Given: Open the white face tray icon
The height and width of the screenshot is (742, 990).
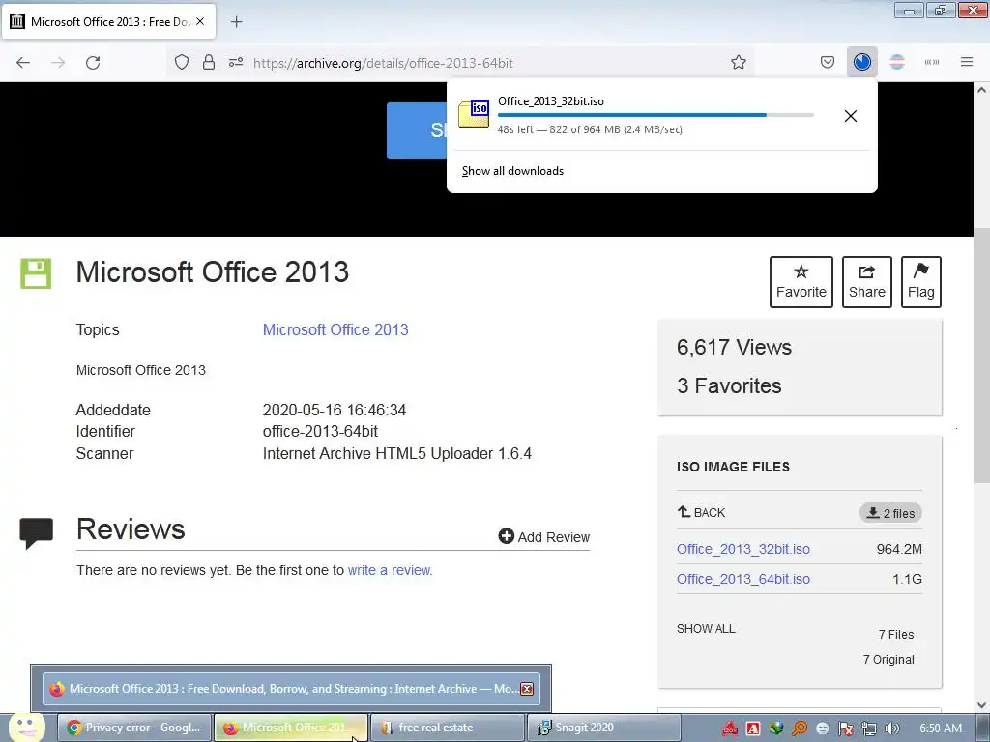Looking at the screenshot, I should pyautogui.click(x=822, y=728).
